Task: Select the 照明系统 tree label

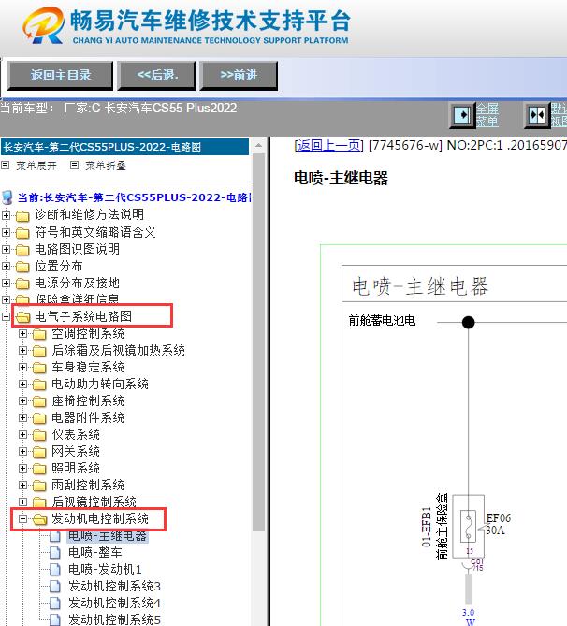Action: coord(76,468)
